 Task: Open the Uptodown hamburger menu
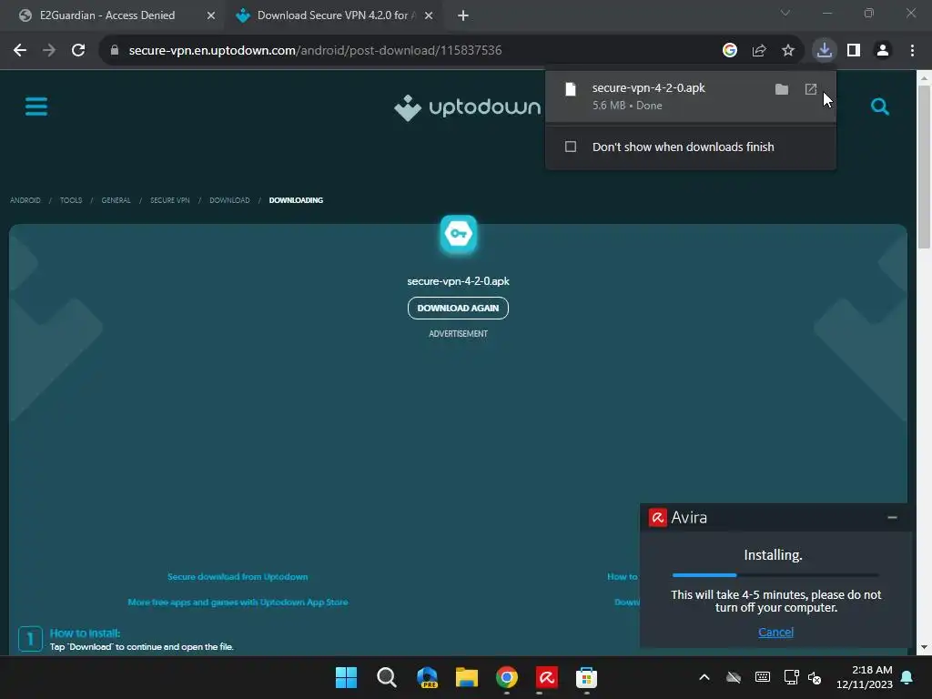pyautogui.click(x=36, y=107)
